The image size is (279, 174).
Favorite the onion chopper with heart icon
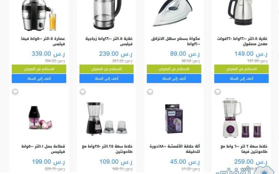coord(15,92)
